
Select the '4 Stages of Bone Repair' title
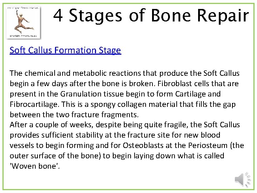pyautogui.click(x=151, y=16)
